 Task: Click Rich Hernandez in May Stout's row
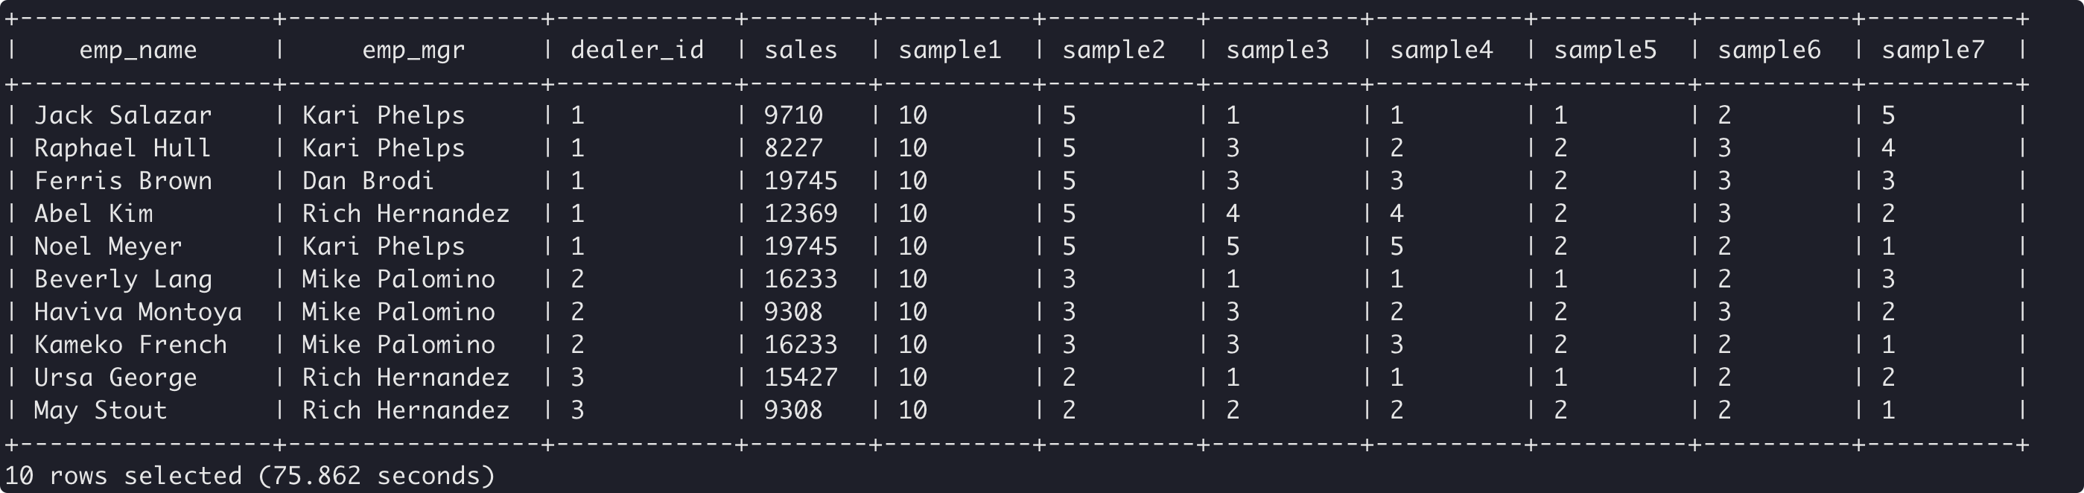(x=405, y=410)
